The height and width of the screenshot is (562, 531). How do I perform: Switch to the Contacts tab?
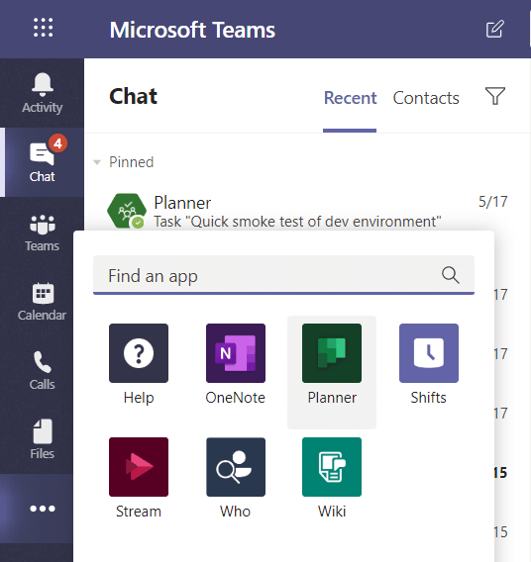[426, 98]
